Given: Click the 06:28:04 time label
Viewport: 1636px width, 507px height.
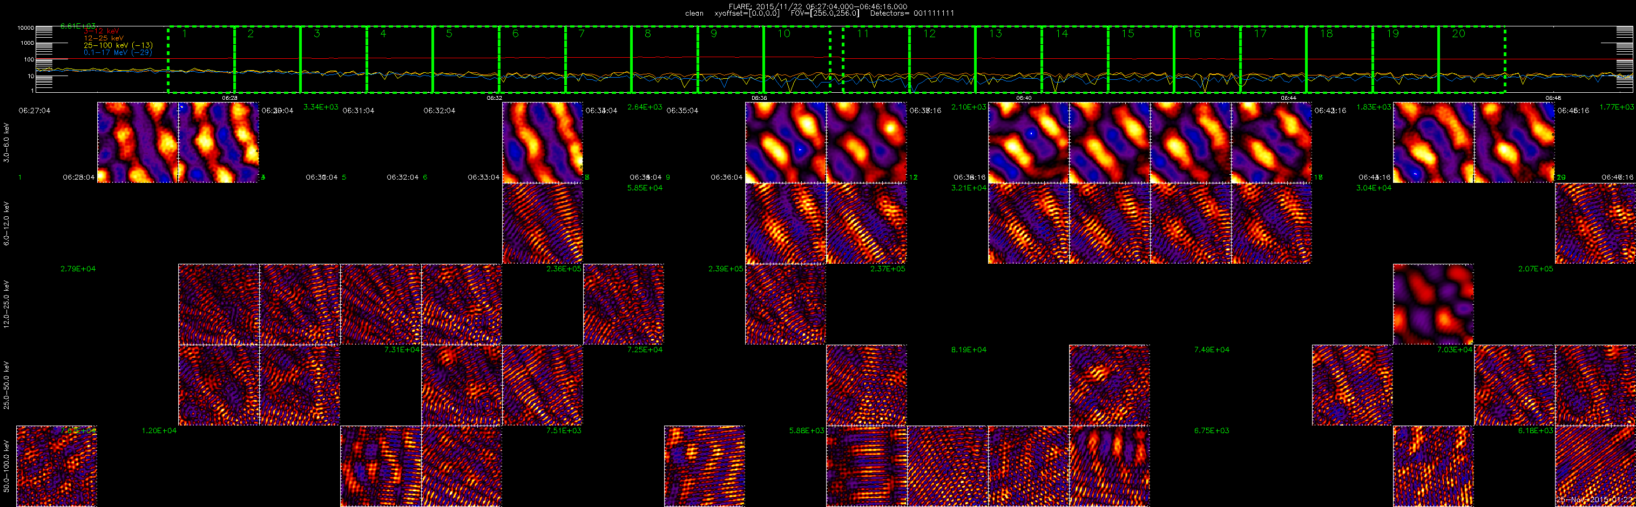Looking at the screenshot, I should pos(78,177).
